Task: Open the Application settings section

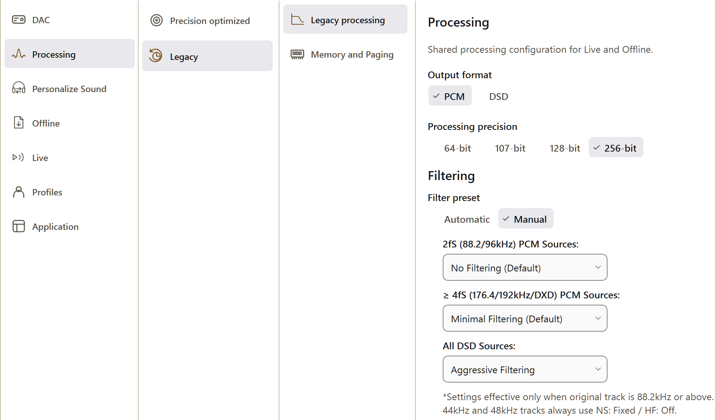Action: 70,226
